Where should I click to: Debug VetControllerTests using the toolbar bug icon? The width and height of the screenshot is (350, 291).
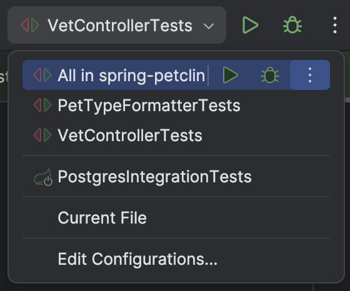pos(292,25)
